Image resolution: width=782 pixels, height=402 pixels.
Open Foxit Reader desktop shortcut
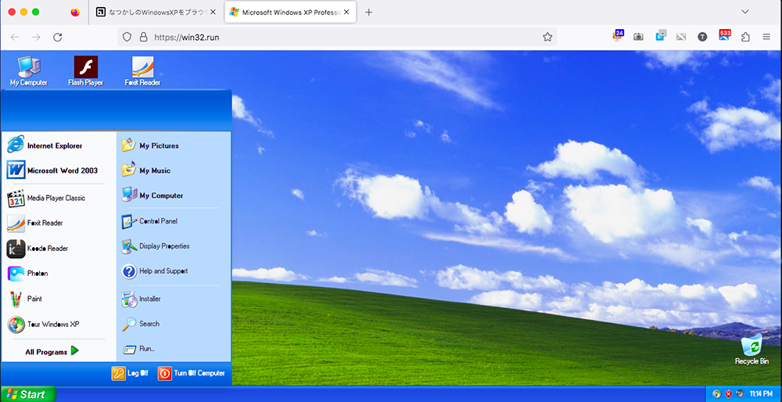pos(142,71)
